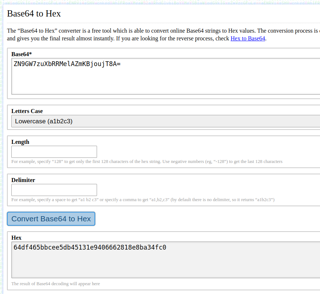Click the Base64 string ZN9GW7zuXbRRMelAZmKBjoujT8A=

click(67, 64)
